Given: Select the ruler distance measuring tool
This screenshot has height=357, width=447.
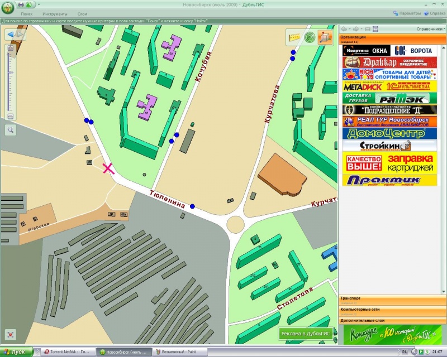Looking at the screenshot, I should pos(294,37).
